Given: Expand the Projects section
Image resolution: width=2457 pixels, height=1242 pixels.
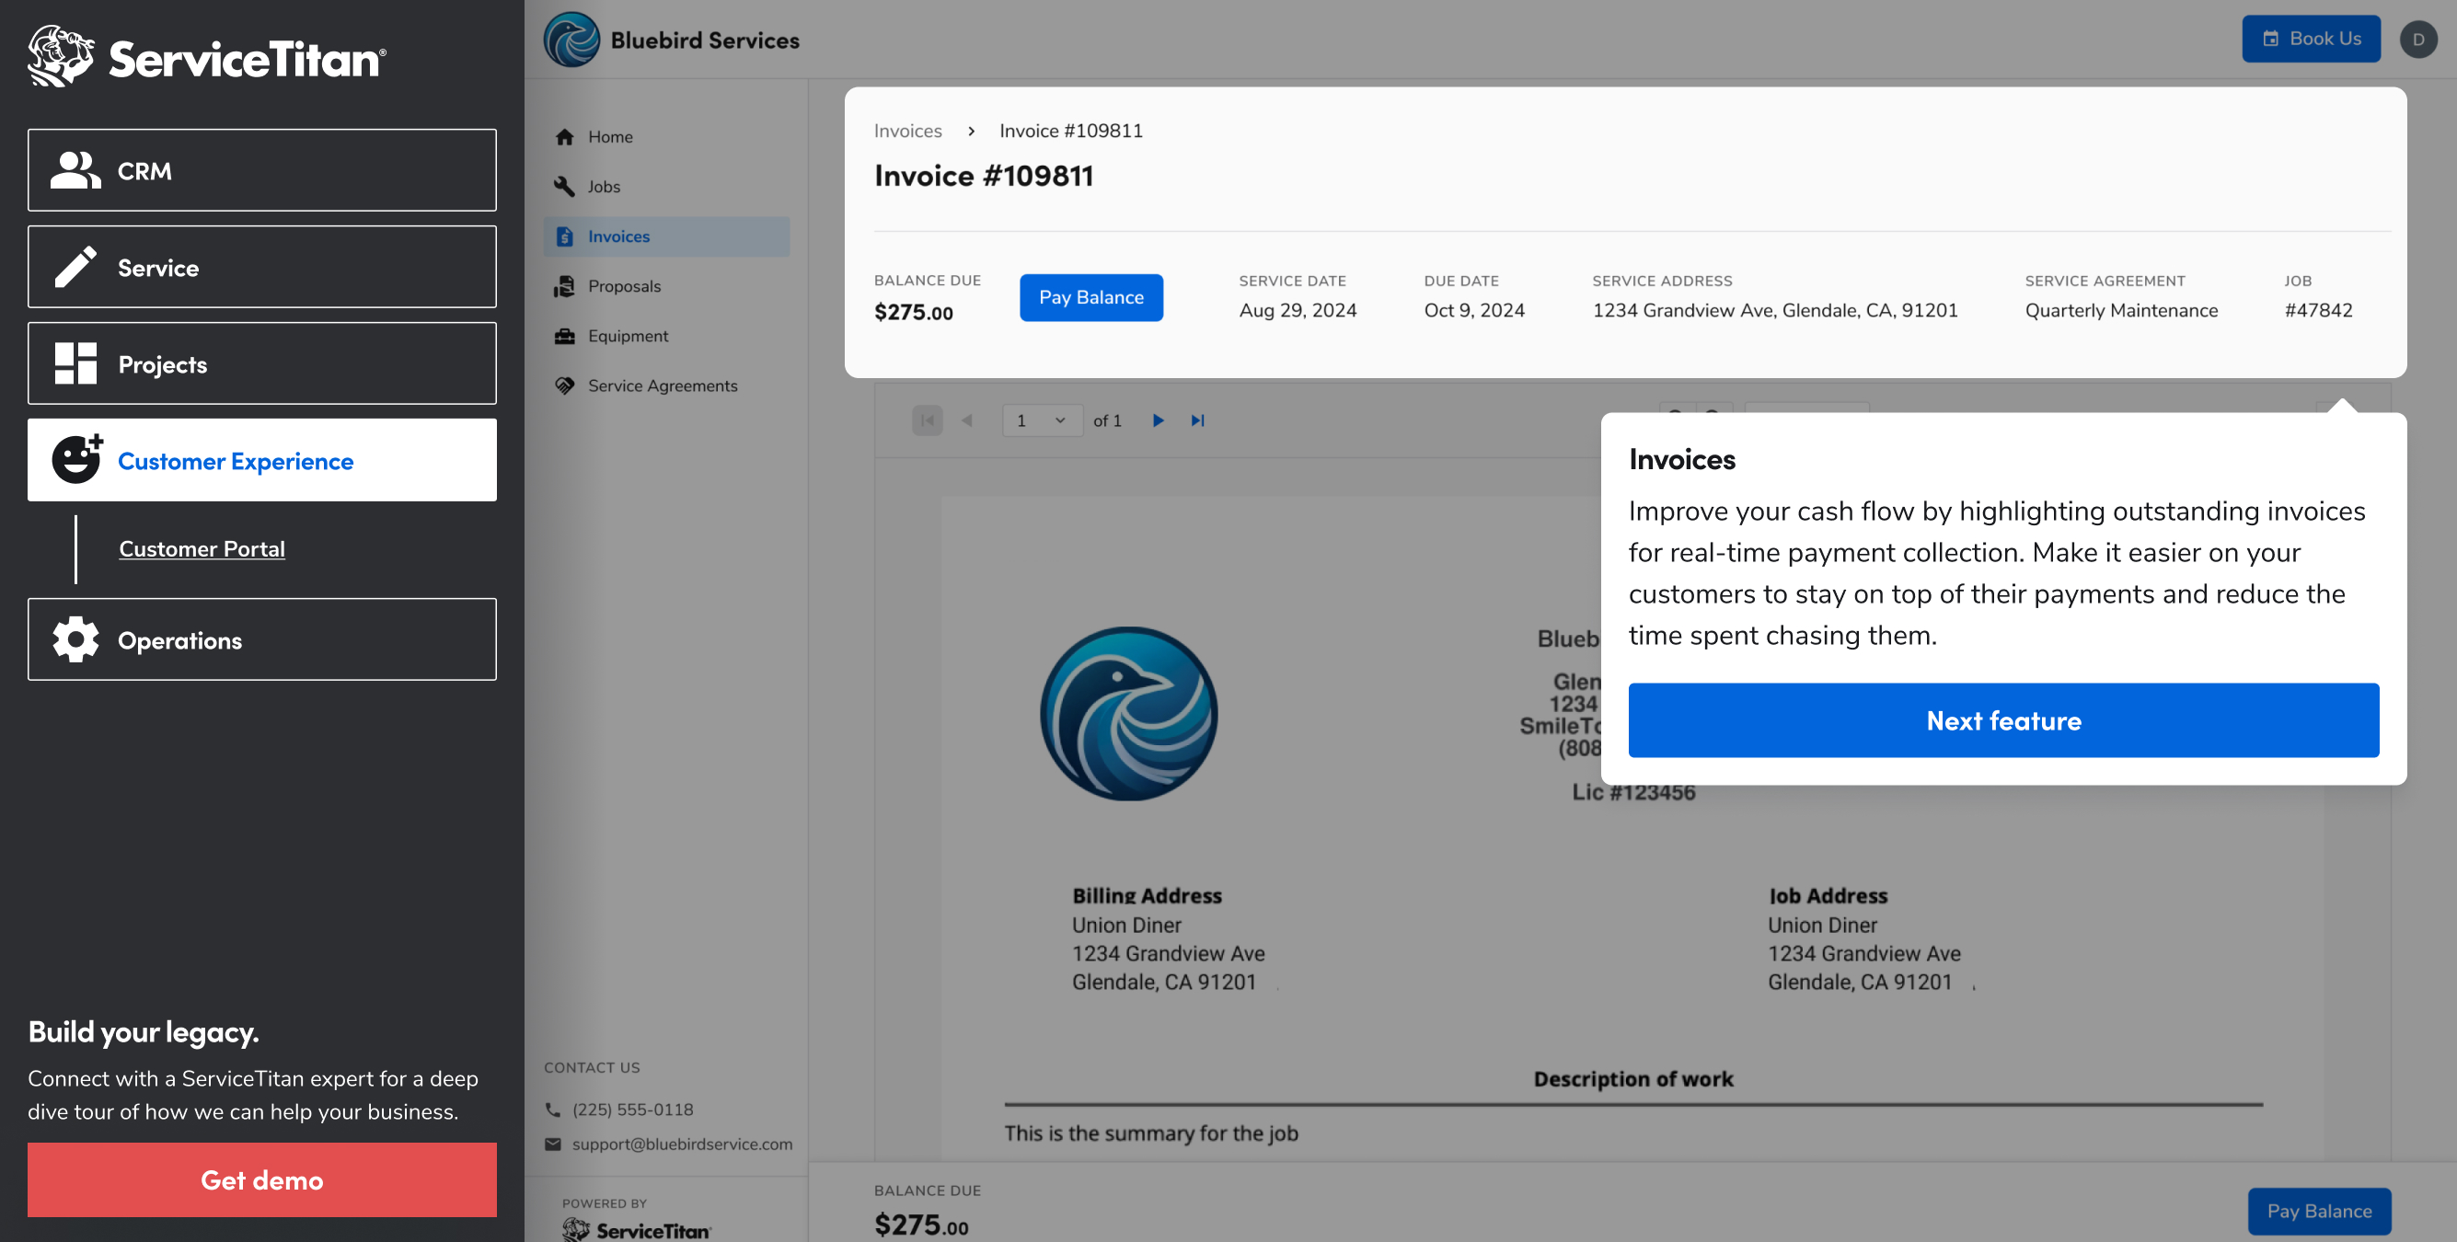Looking at the screenshot, I should 261,363.
